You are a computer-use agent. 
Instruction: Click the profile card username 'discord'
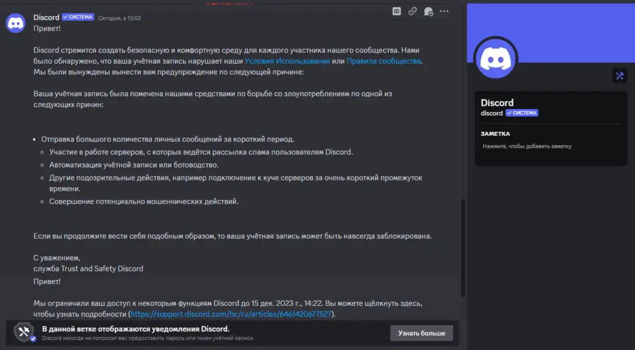coord(492,113)
